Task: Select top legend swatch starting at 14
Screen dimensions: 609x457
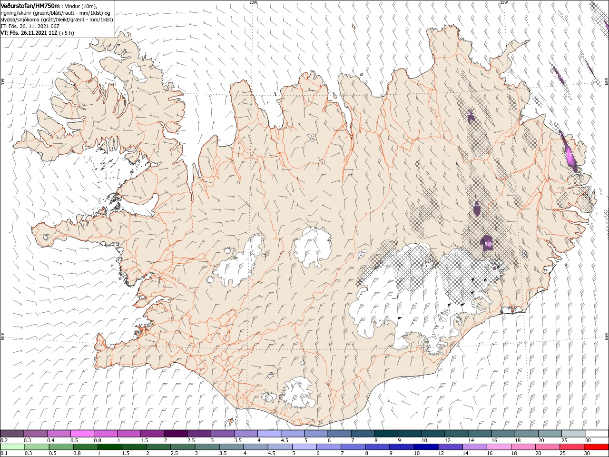Action: (x=480, y=434)
